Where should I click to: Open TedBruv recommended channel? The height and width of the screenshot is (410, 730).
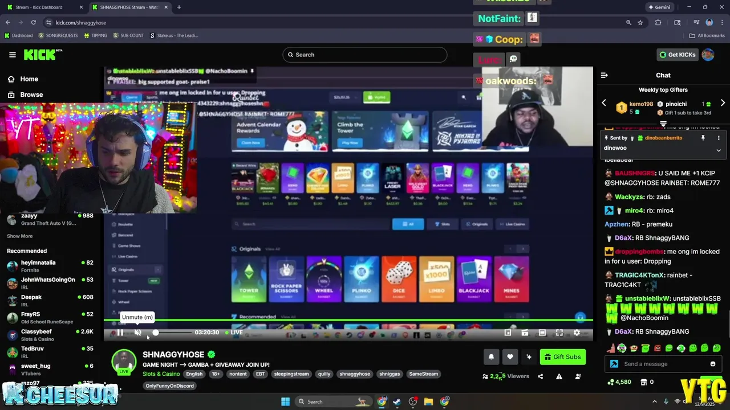pyautogui.click(x=50, y=352)
